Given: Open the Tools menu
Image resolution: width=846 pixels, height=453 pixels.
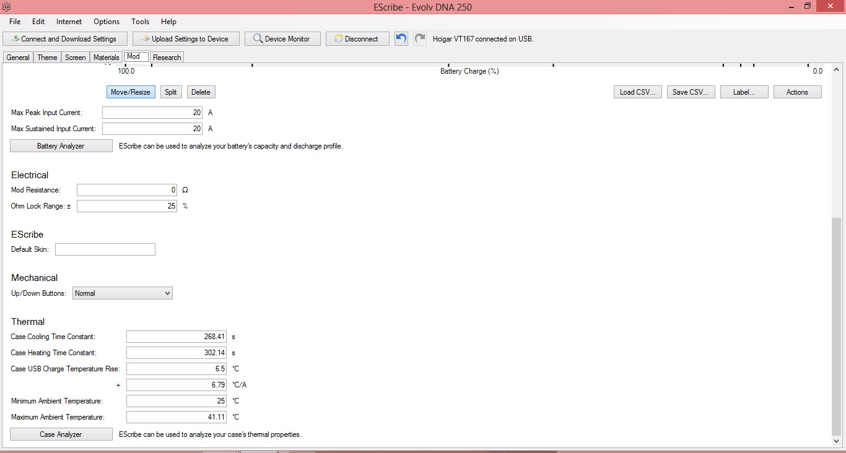Looking at the screenshot, I should (140, 22).
